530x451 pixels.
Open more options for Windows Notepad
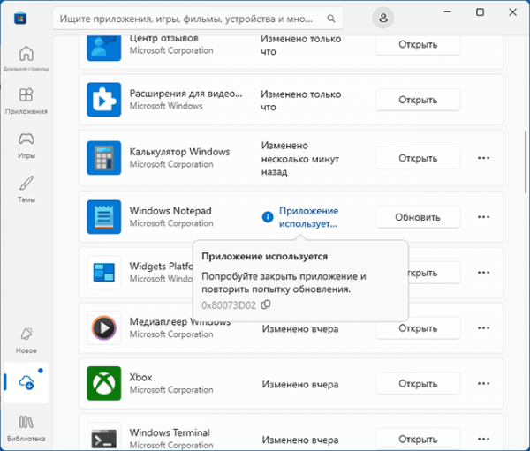click(x=484, y=217)
